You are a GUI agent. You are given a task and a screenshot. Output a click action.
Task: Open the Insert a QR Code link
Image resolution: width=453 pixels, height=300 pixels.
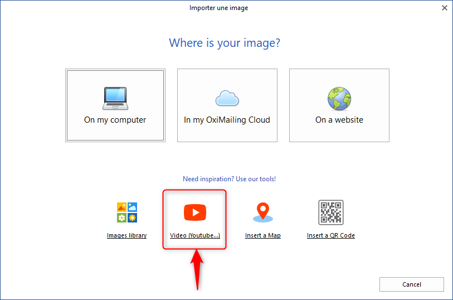click(331, 235)
